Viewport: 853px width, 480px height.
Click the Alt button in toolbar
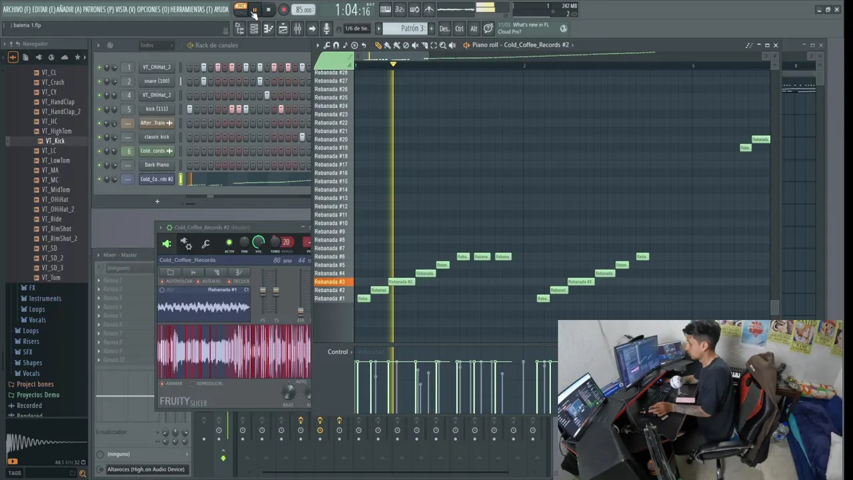(x=474, y=29)
